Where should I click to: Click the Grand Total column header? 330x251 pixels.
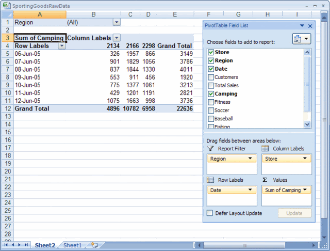tap(174, 46)
